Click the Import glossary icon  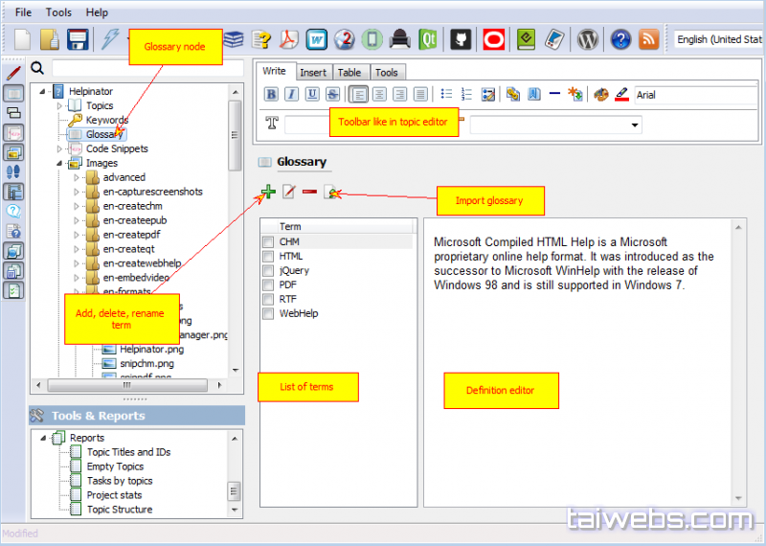[x=331, y=193]
